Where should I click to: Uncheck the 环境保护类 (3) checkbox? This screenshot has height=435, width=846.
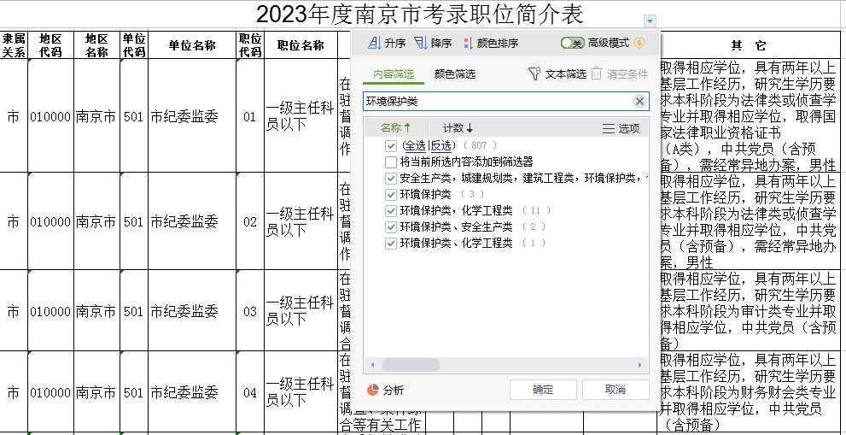391,195
